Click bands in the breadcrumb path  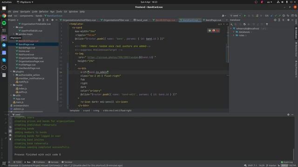coord(39,16)
